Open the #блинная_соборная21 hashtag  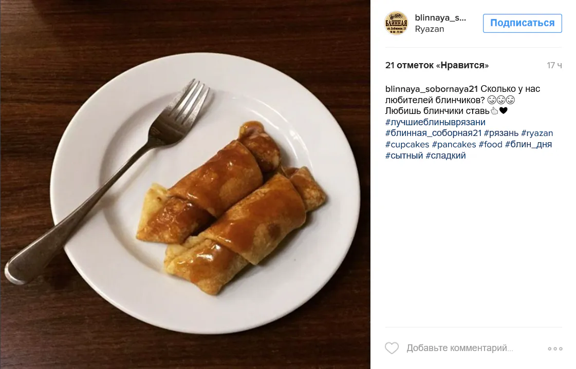click(x=433, y=133)
